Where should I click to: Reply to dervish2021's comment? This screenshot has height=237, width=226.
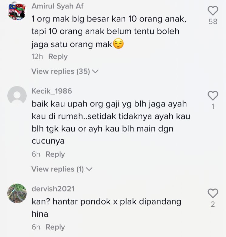pyautogui.click(x=55, y=227)
